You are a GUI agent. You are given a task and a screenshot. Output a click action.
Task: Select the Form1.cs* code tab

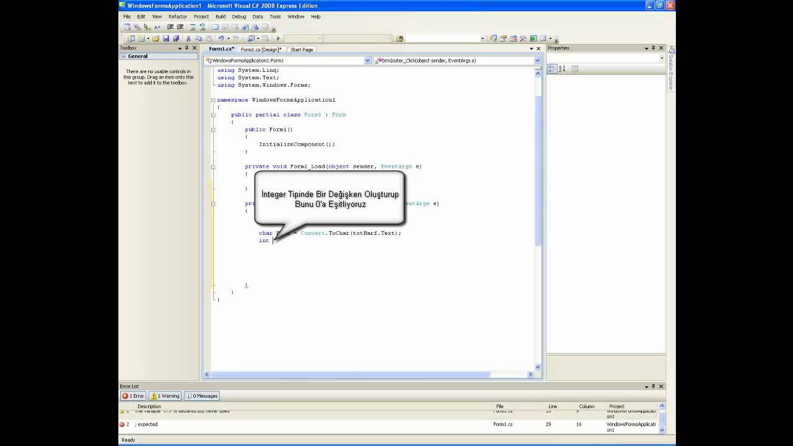(221, 49)
